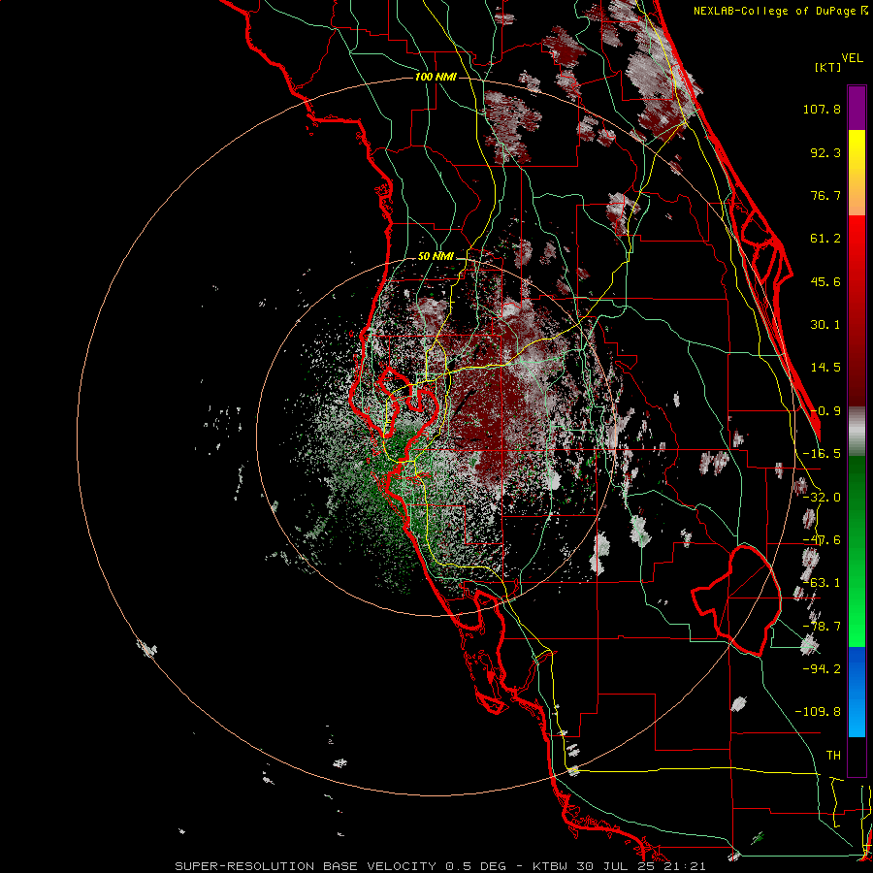
Task: Click the -78.7 velocity scale value
Action: 822,627
